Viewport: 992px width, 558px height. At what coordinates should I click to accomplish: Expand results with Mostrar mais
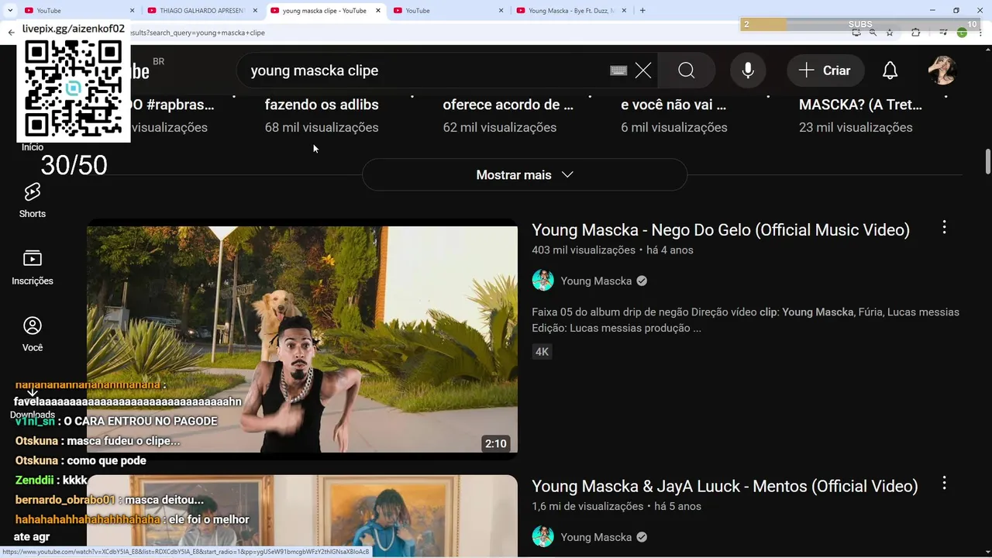click(525, 175)
